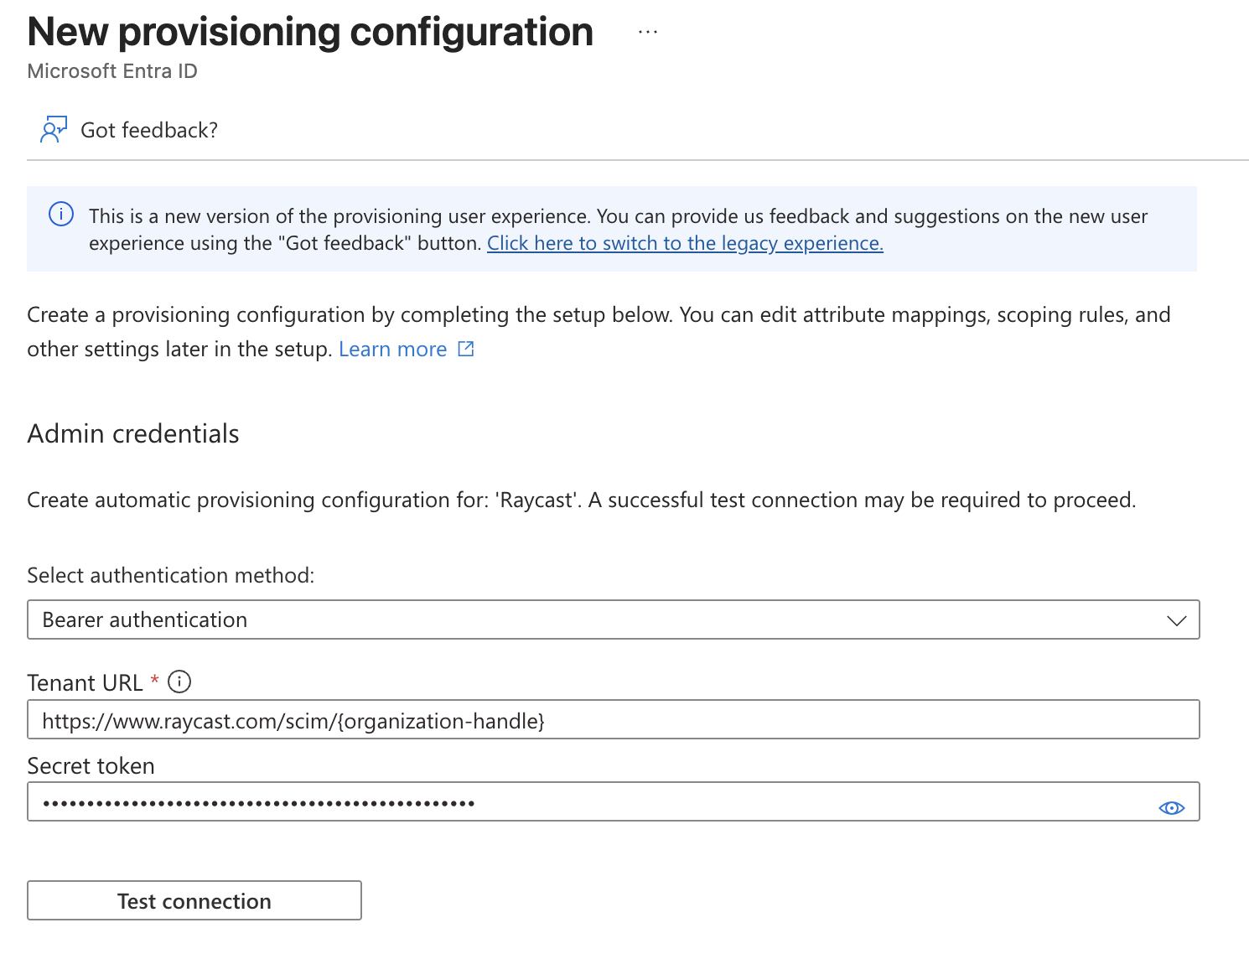This screenshot has height=959, width=1249.
Task: Click the Microsoft Entra ID subtitle
Action: 112,71
